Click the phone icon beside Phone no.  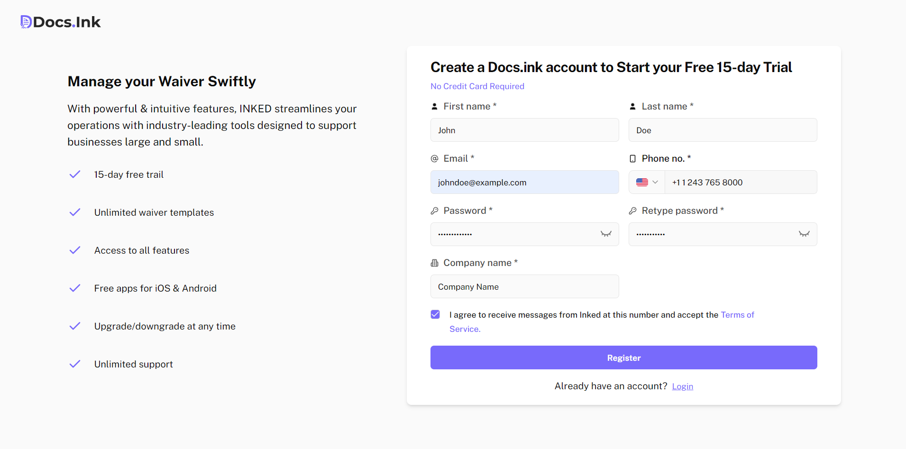pyautogui.click(x=632, y=159)
